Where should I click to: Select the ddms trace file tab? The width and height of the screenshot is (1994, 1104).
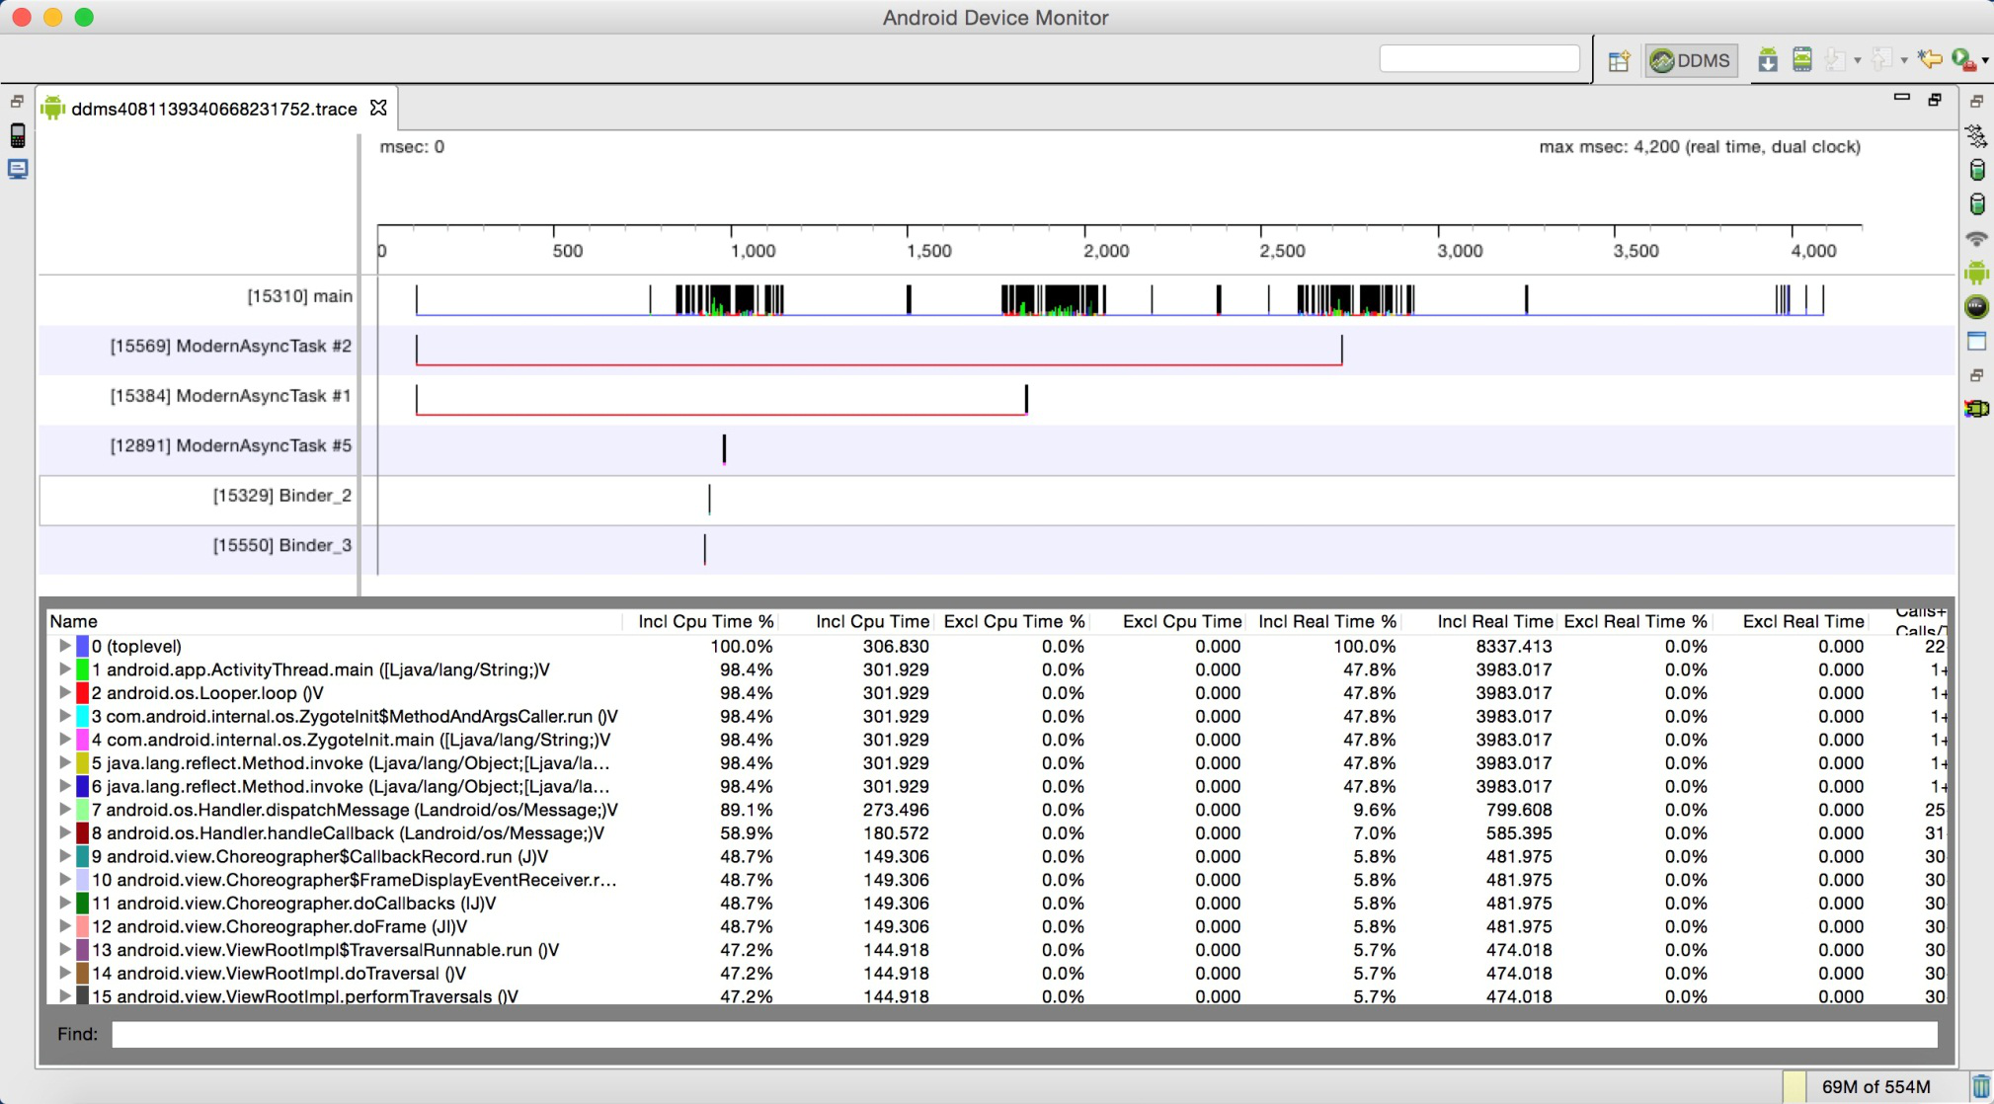[x=213, y=109]
